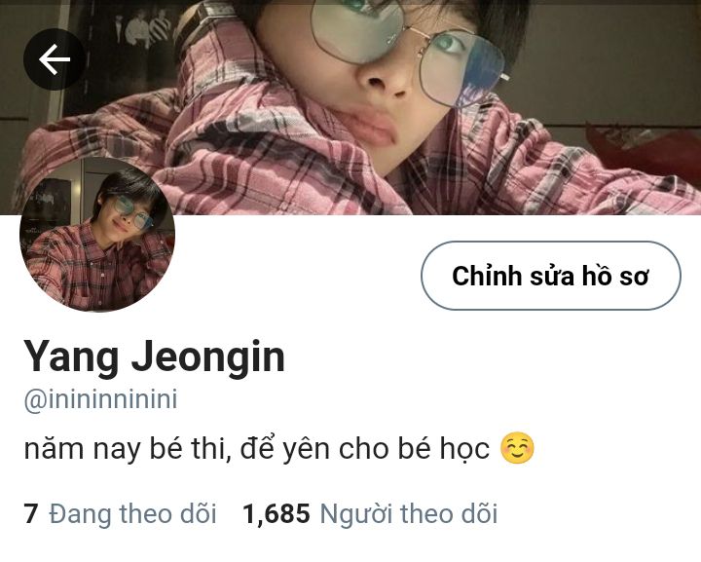Tap the bio text năm nay bé thi
This screenshot has height=562, width=701.
127,448
